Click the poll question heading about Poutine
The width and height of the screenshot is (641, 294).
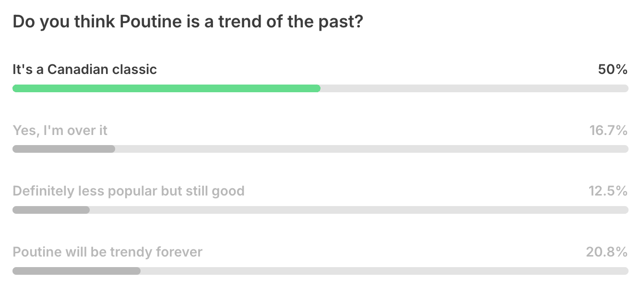188,23
